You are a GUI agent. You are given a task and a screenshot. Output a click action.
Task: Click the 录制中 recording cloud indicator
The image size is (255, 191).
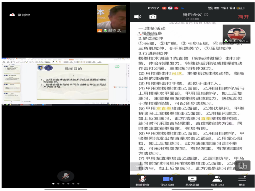12,15
